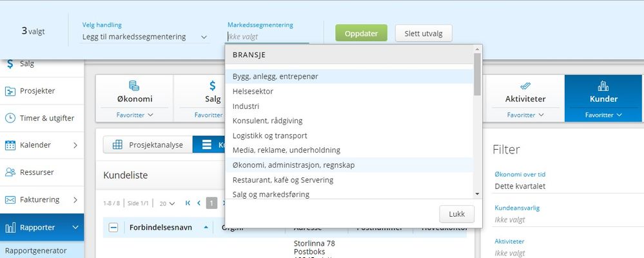Open Økonomi over tid filter, Dette kvartalet
Image resolution: width=644 pixels, height=258 pixels.
click(569, 186)
